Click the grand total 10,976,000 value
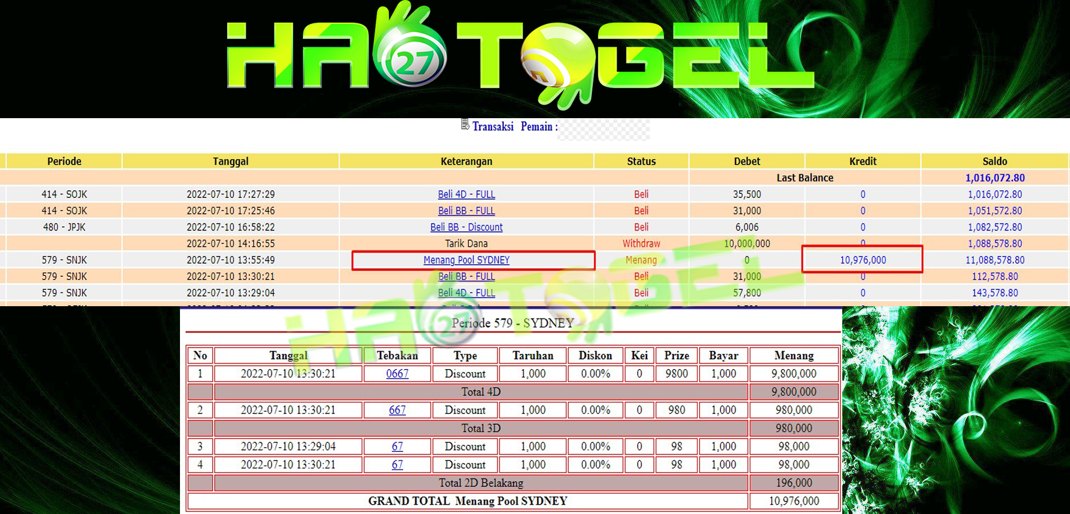The width and height of the screenshot is (1070, 514). [794, 501]
